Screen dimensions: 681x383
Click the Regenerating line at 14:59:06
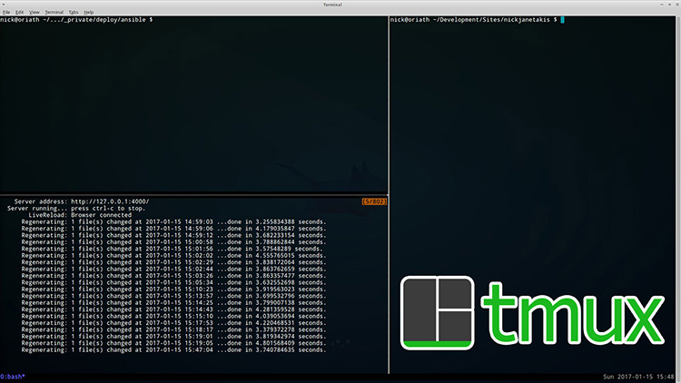173,229
